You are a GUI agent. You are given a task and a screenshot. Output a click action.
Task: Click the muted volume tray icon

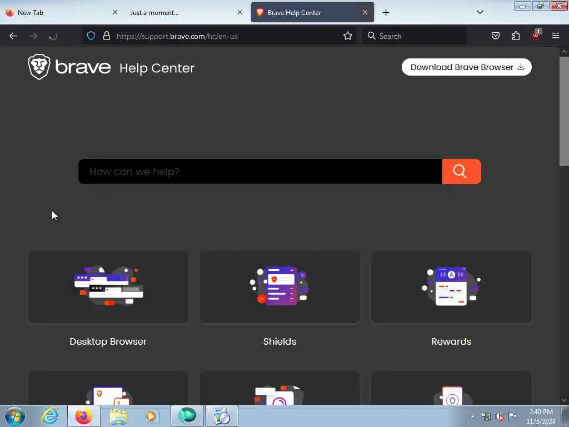tap(500, 417)
